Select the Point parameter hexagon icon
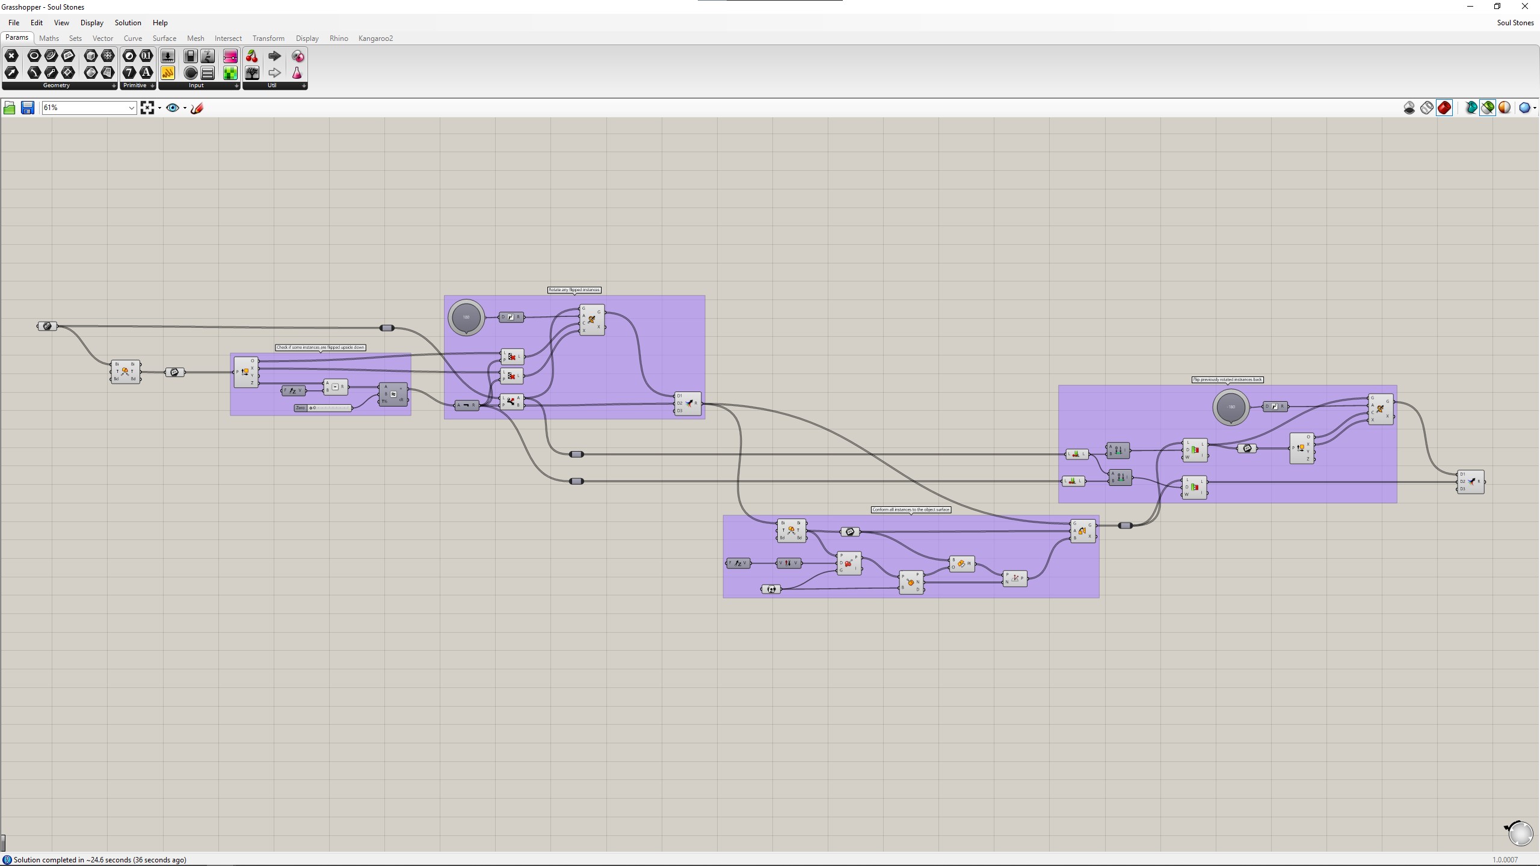The width and height of the screenshot is (1540, 866). (11, 56)
